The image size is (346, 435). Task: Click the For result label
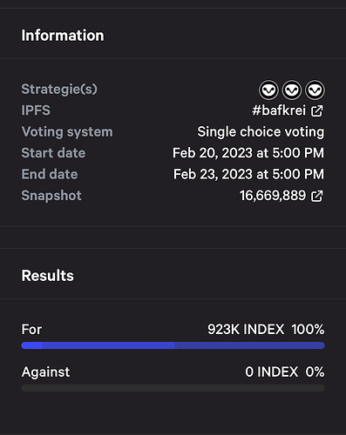tap(31, 330)
